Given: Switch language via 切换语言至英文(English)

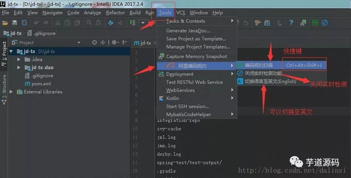Looking at the screenshot, I should [281, 82].
